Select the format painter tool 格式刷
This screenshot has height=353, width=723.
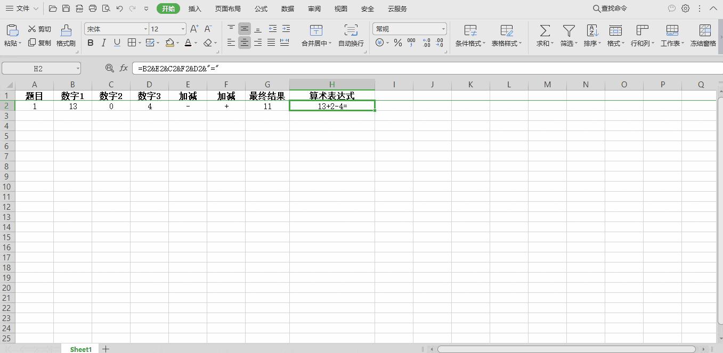[x=66, y=36]
